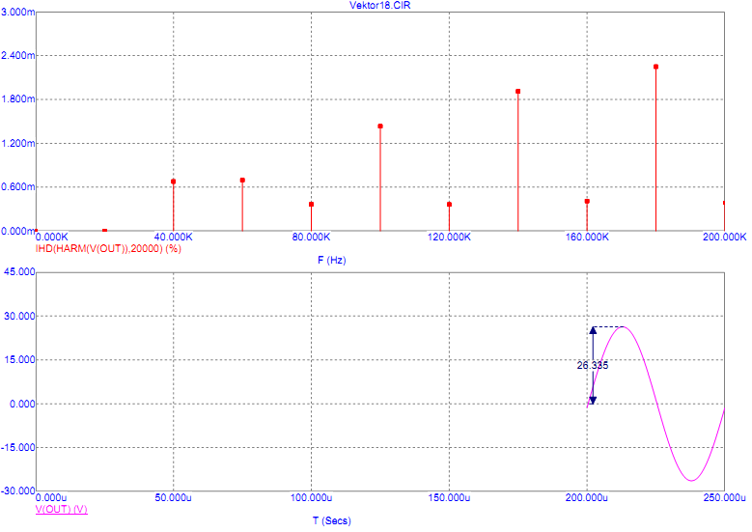This screenshot has width=752, height=532.
Task: Click the Vektor18.CIR plot title
Action: [x=379, y=6]
